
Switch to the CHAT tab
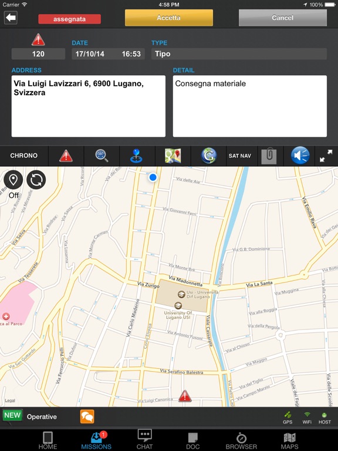pos(144,440)
